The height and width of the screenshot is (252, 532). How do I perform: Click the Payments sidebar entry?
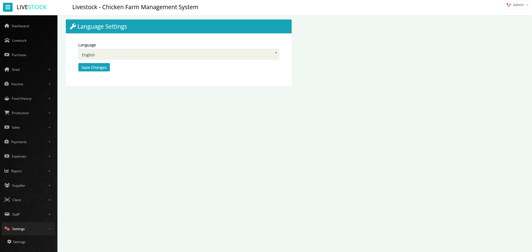point(18,142)
